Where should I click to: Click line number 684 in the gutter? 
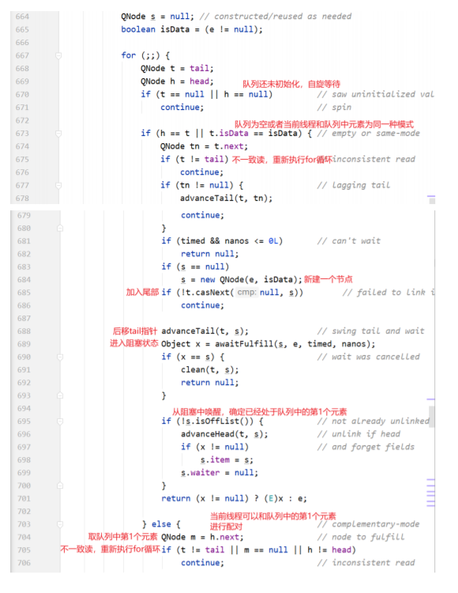pos(24,280)
